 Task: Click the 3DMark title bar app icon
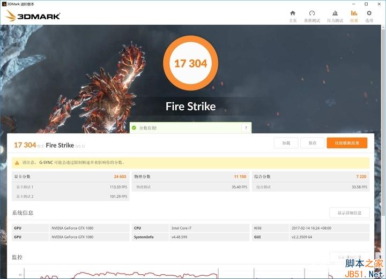coord(4,4)
